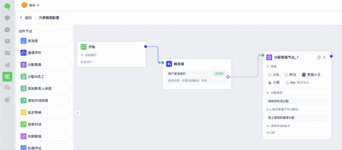Image resolution: width=342 pixels, height=150 pixels.
Task: Click the copy icon on 分配客服节点_1
Action: pos(319,58)
